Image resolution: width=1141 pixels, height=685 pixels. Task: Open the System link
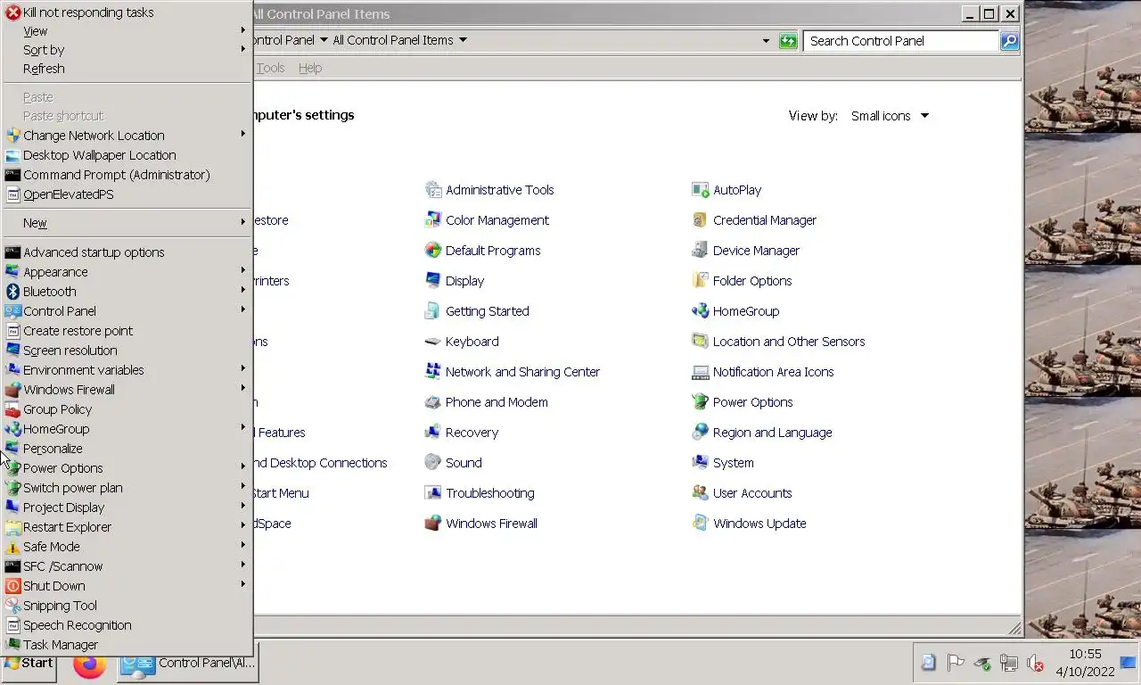click(x=734, y=463)
